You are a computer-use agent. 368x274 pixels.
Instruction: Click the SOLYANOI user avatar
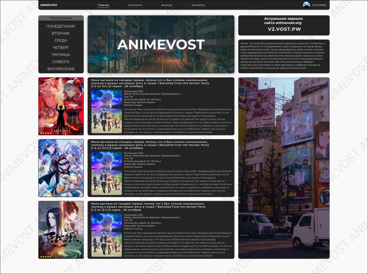pos(306,5)
